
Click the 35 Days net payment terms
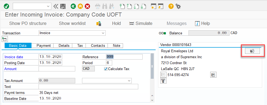[x=49, y=93]
